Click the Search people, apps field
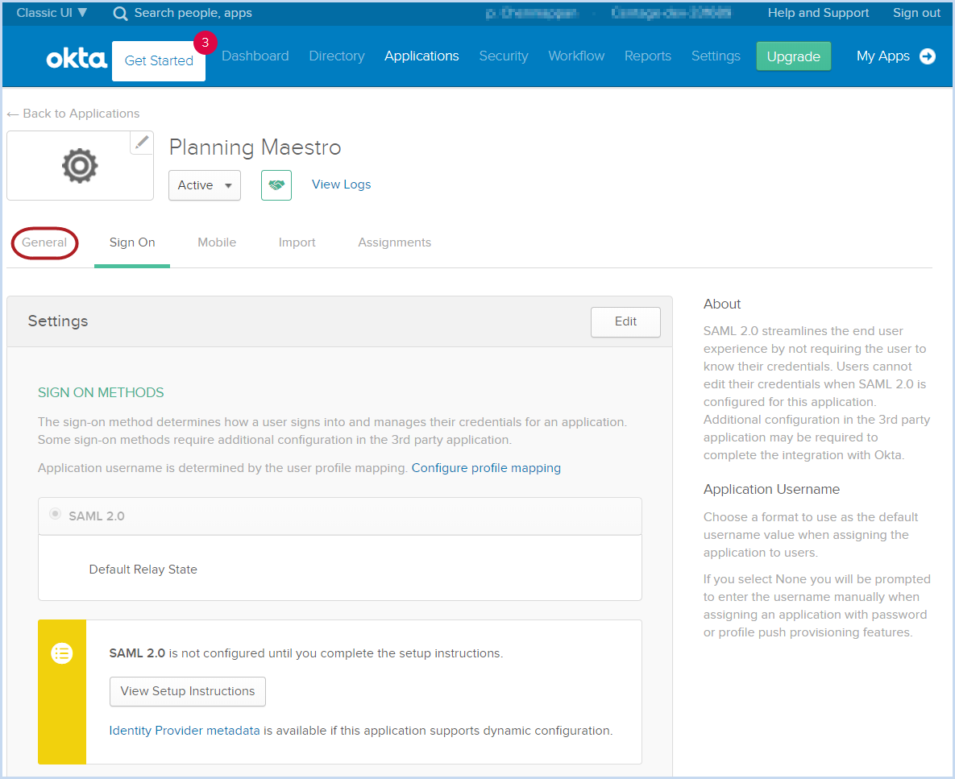955x779 pixels. click(x=193, y=13)
